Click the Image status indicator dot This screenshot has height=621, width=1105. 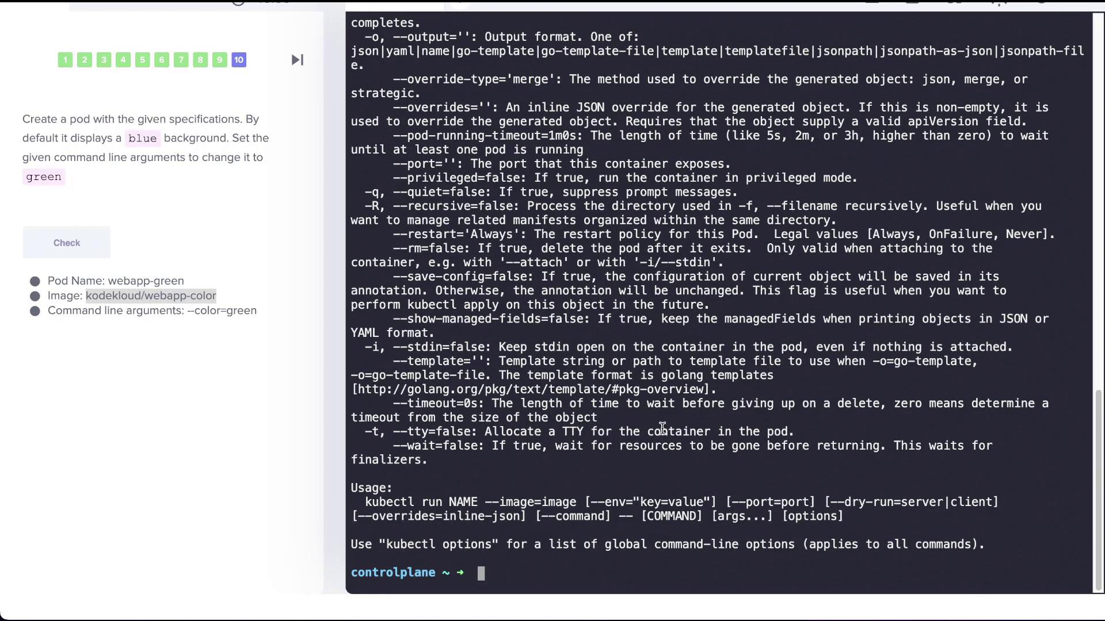click(35, 296)
